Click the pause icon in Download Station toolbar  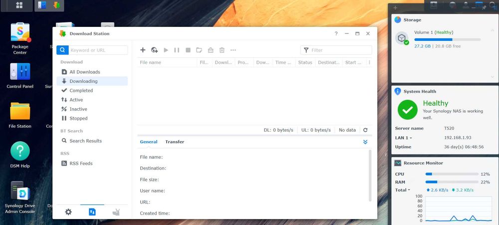pos(177,50)
